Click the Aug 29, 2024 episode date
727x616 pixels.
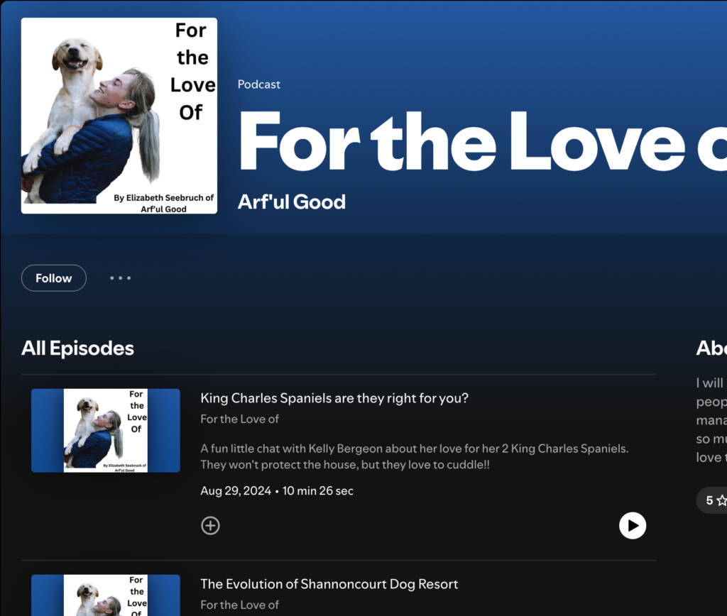coord(236,491)
